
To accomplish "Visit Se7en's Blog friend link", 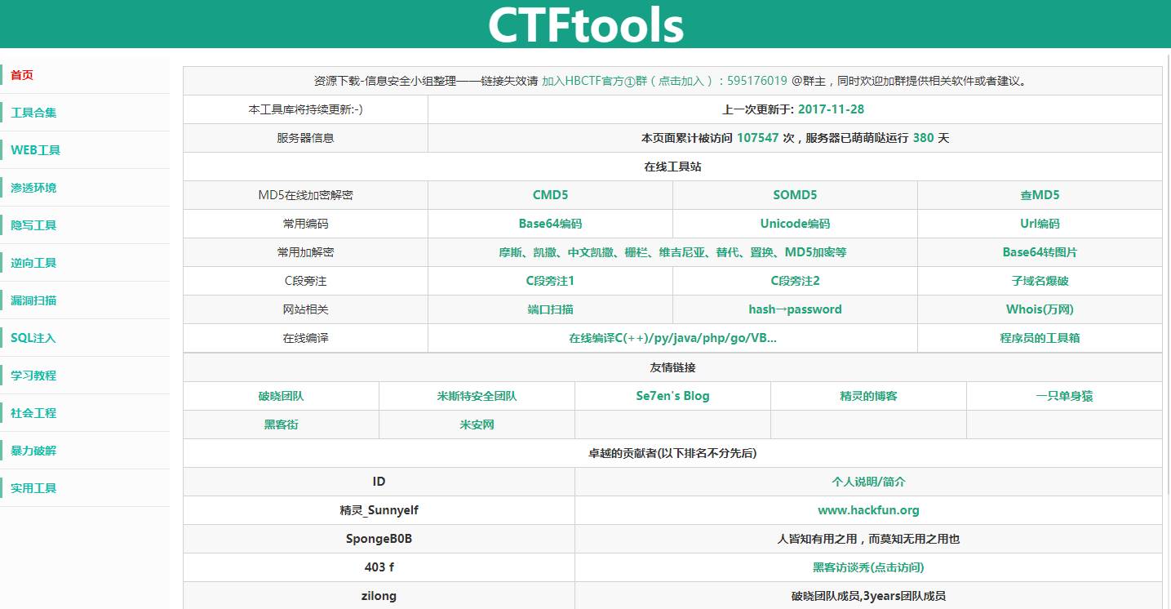I will pos(672,396).
